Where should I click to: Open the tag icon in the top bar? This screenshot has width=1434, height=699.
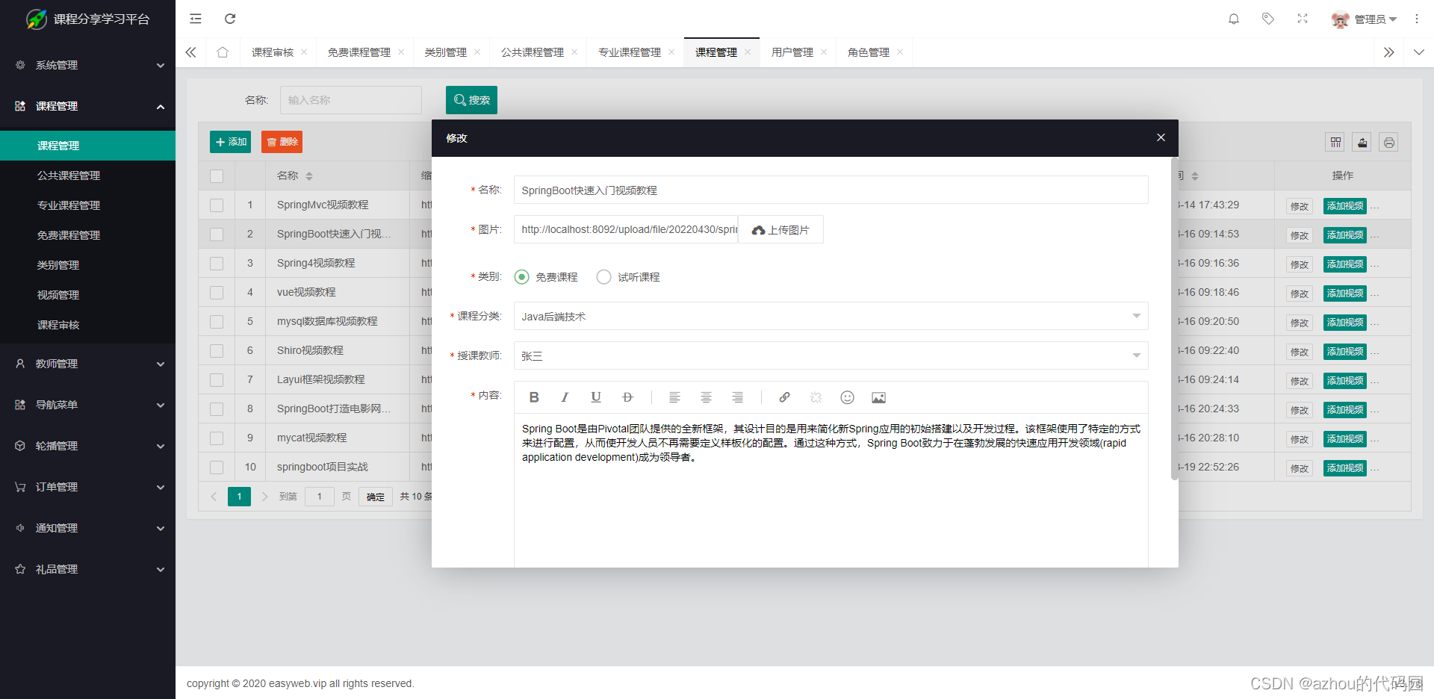[x=1267, y=19]
